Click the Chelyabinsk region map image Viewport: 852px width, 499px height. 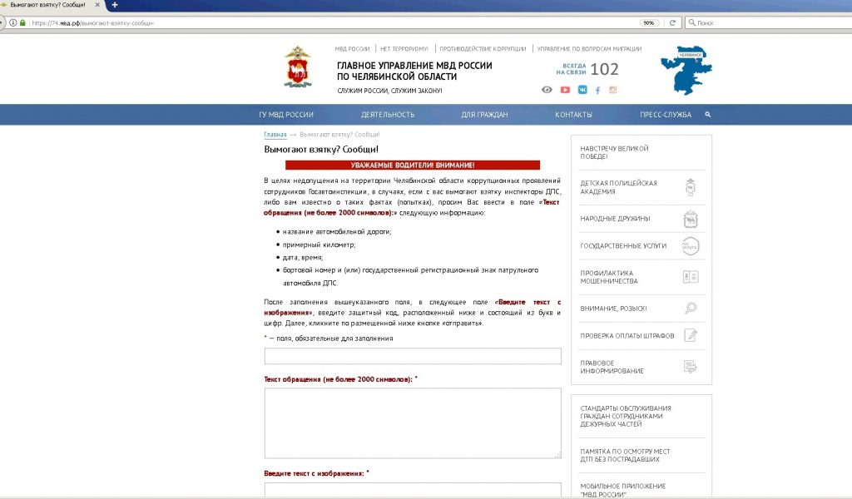686,70
